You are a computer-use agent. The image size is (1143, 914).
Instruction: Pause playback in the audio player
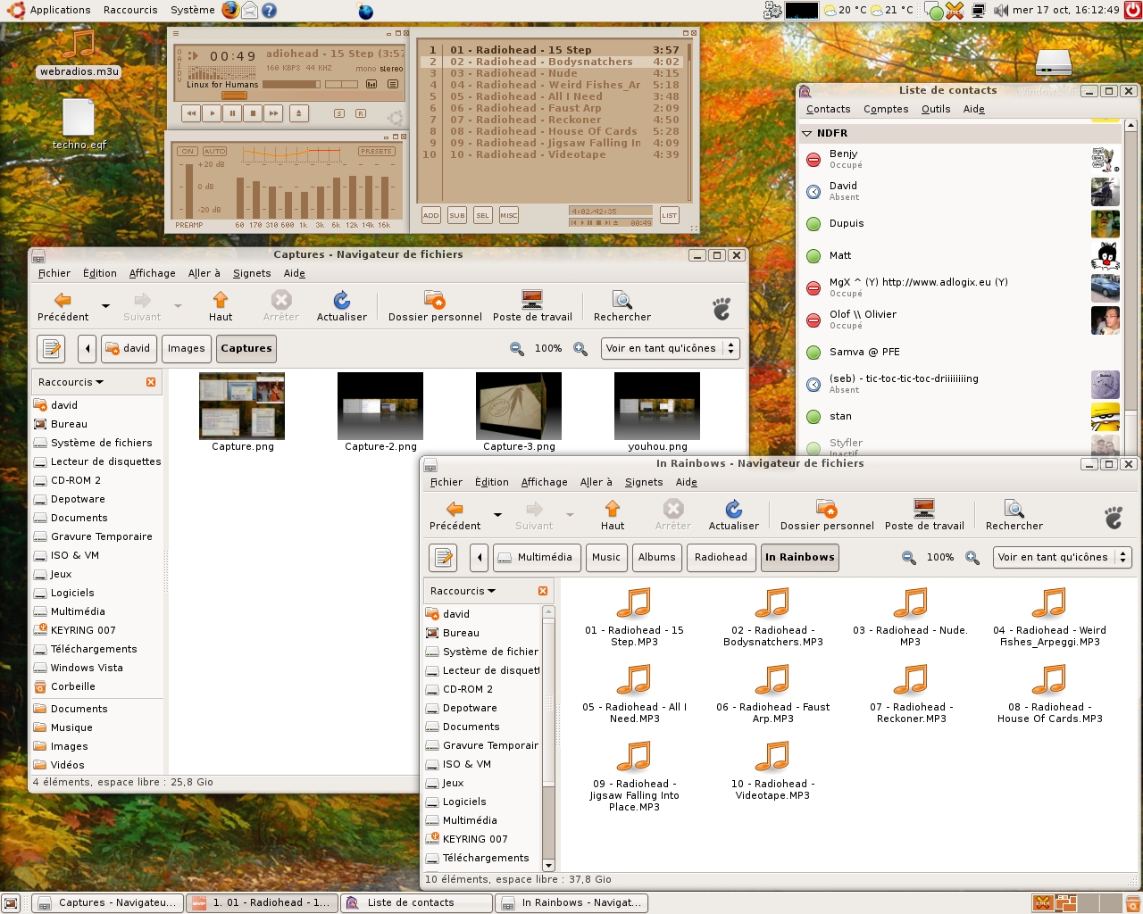click(x=232, y=113)
